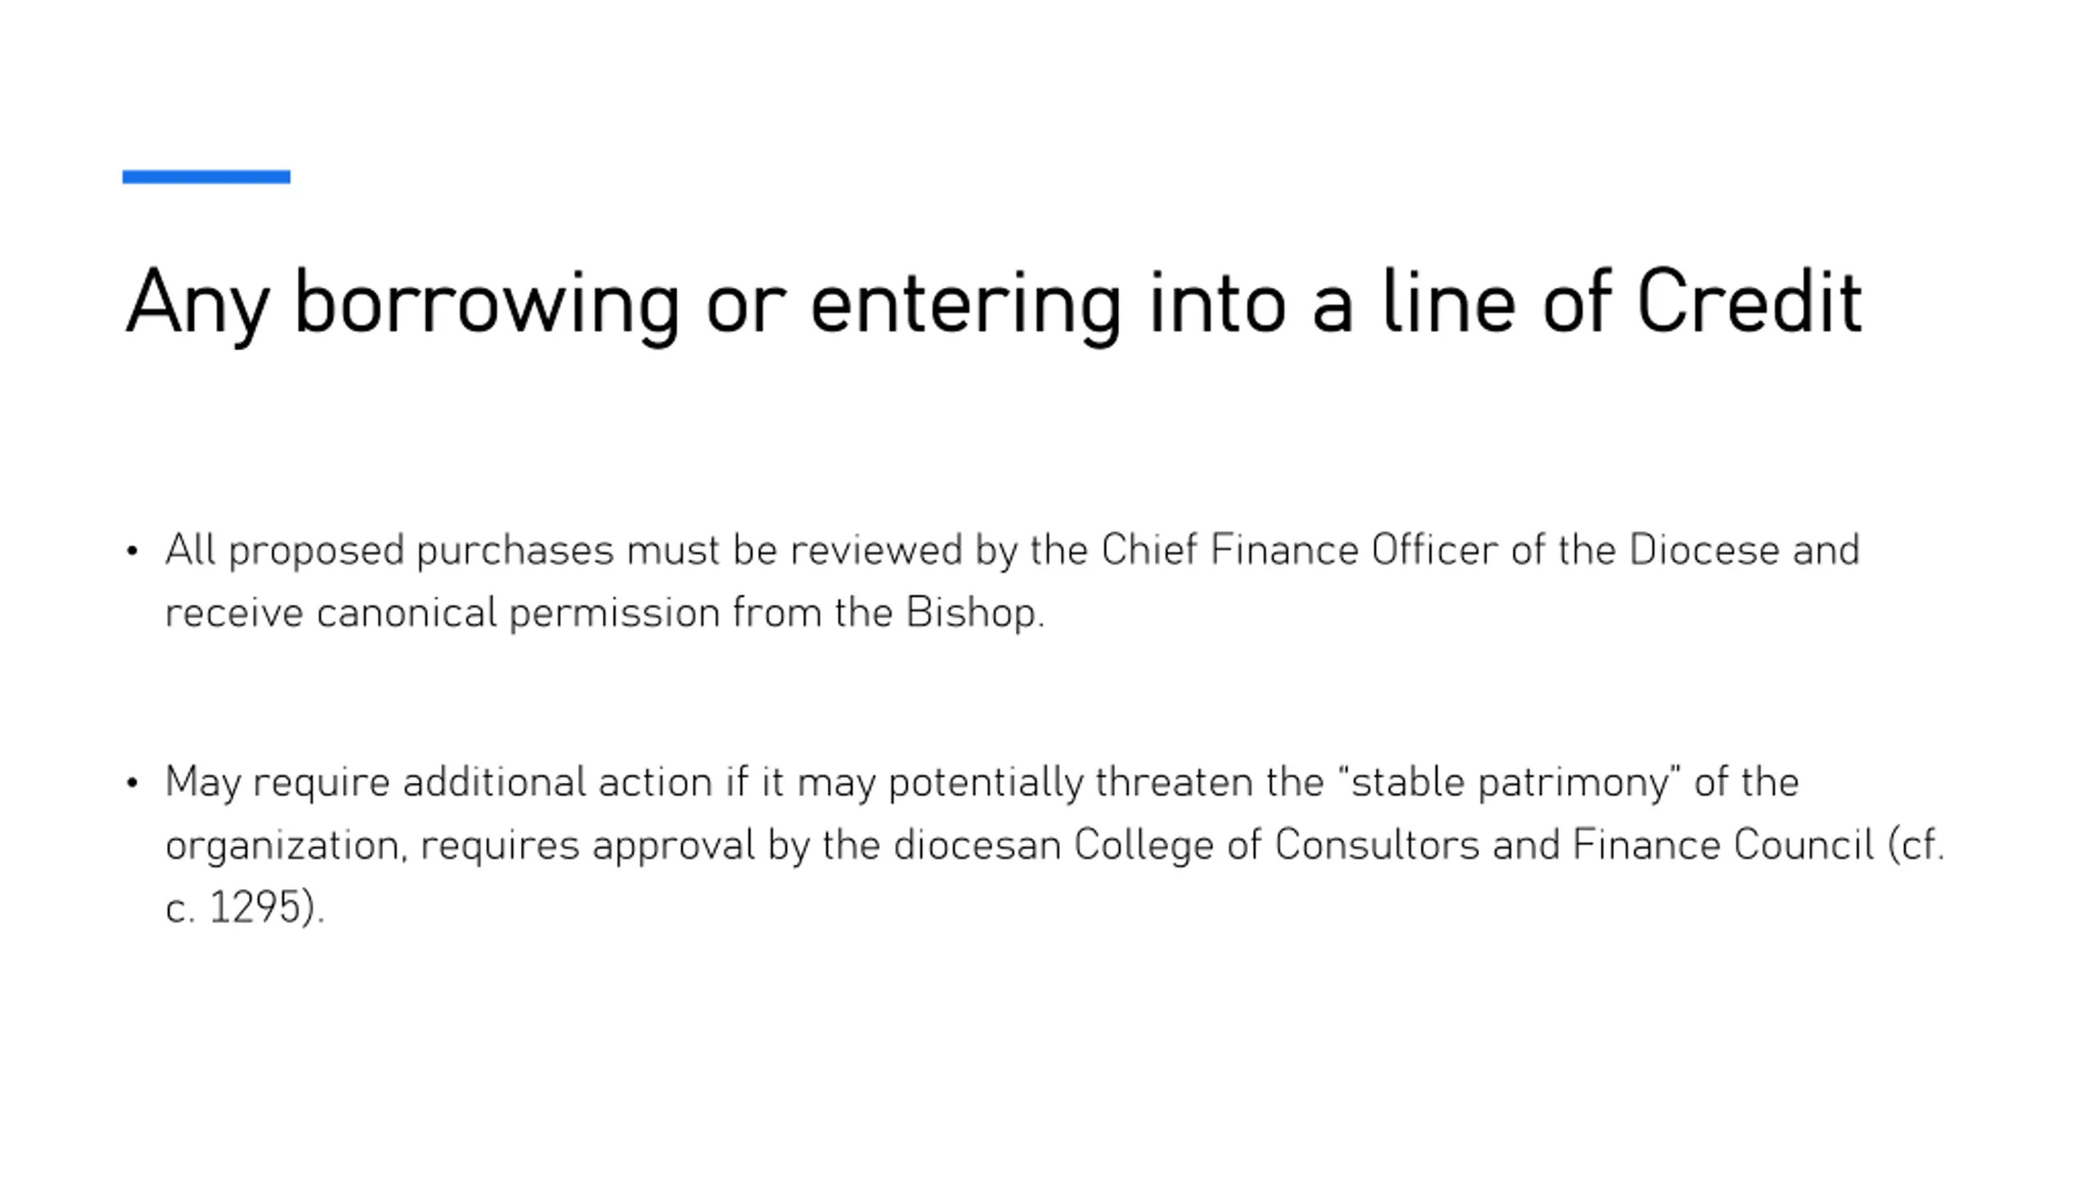Click the word "Credit" in the title
The image size is (2094, 1178).
coord(1750,300)
